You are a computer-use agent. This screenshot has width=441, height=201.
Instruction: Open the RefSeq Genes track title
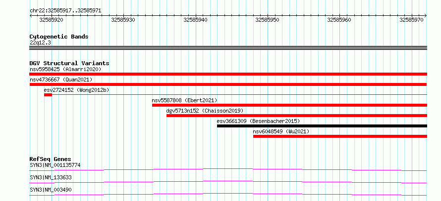[51, 159]
